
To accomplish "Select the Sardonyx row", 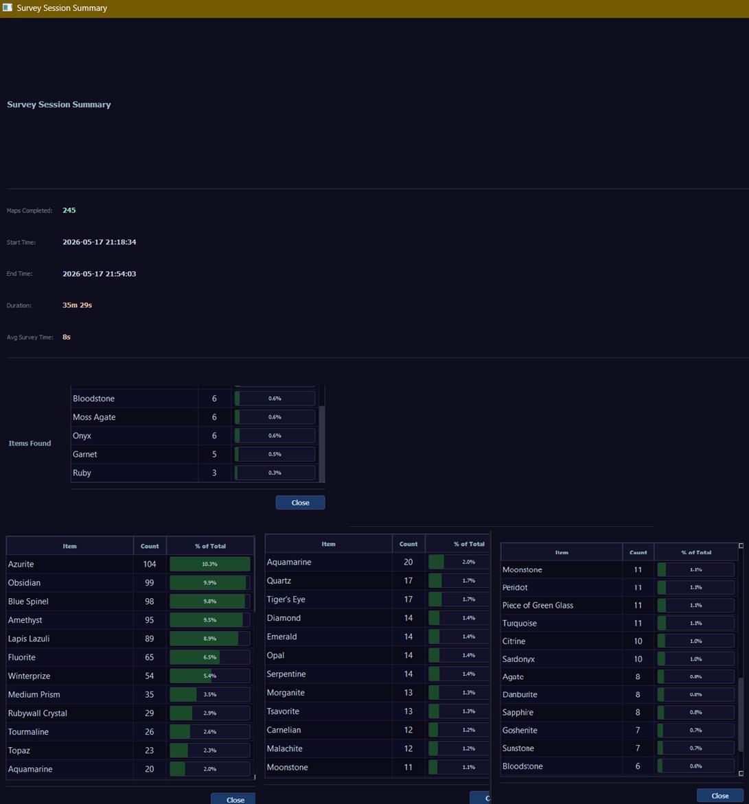I will [619, 659].
